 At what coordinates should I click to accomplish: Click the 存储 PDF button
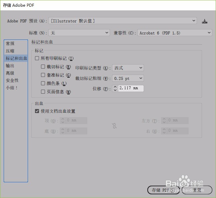[x=164, y=190]
